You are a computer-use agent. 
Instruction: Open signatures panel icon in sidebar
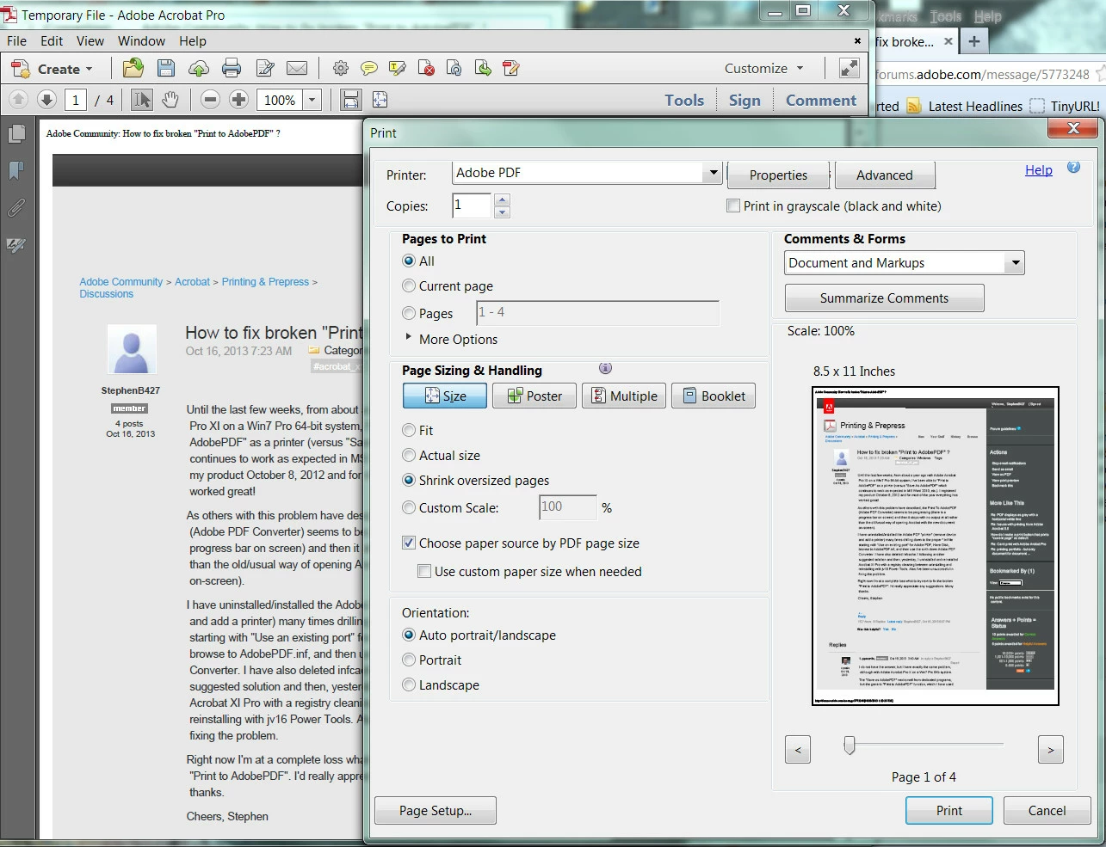pyautogui.click(x=16, y=245)
